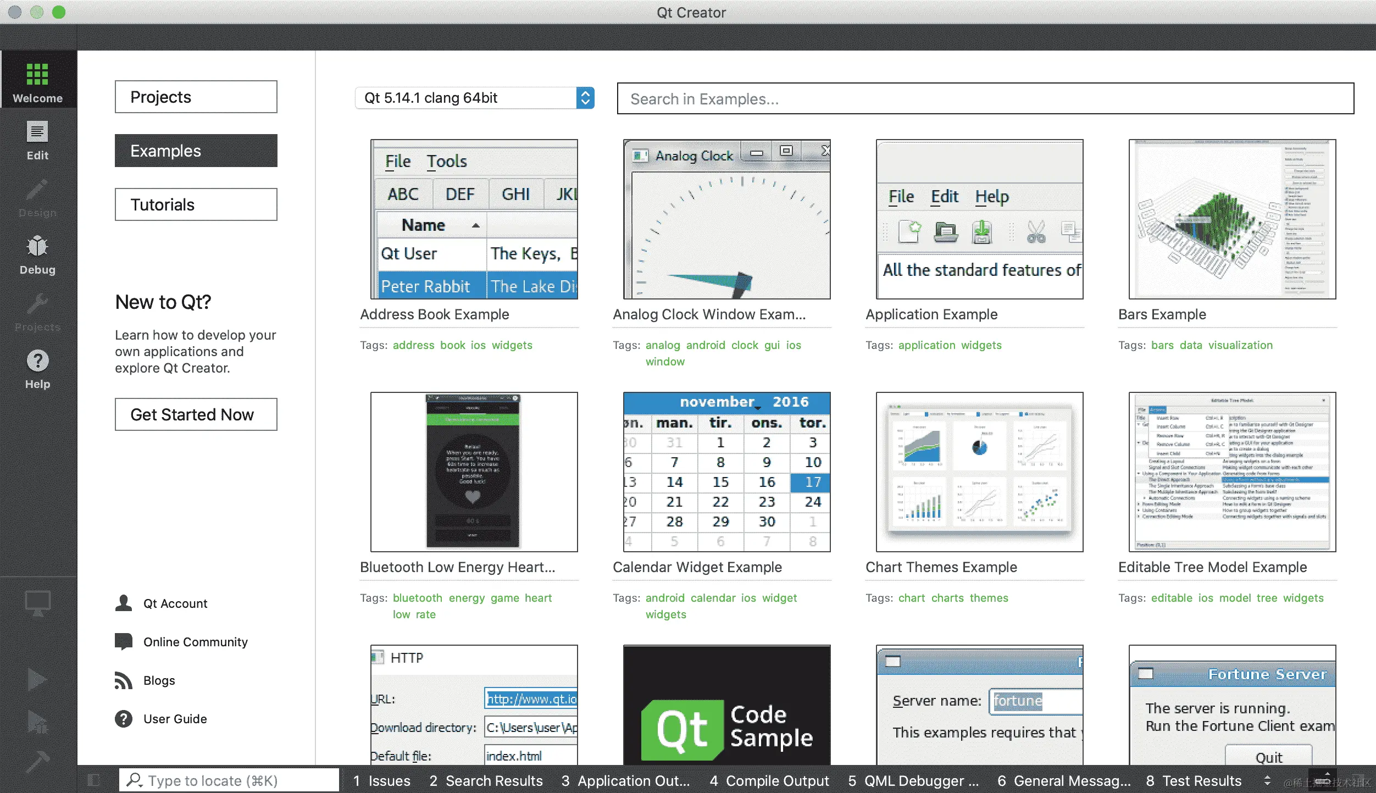The height and width of the screenshot is (793, 1376).
Task: Toggle the left sidebar visibility button
Action: 93,780
